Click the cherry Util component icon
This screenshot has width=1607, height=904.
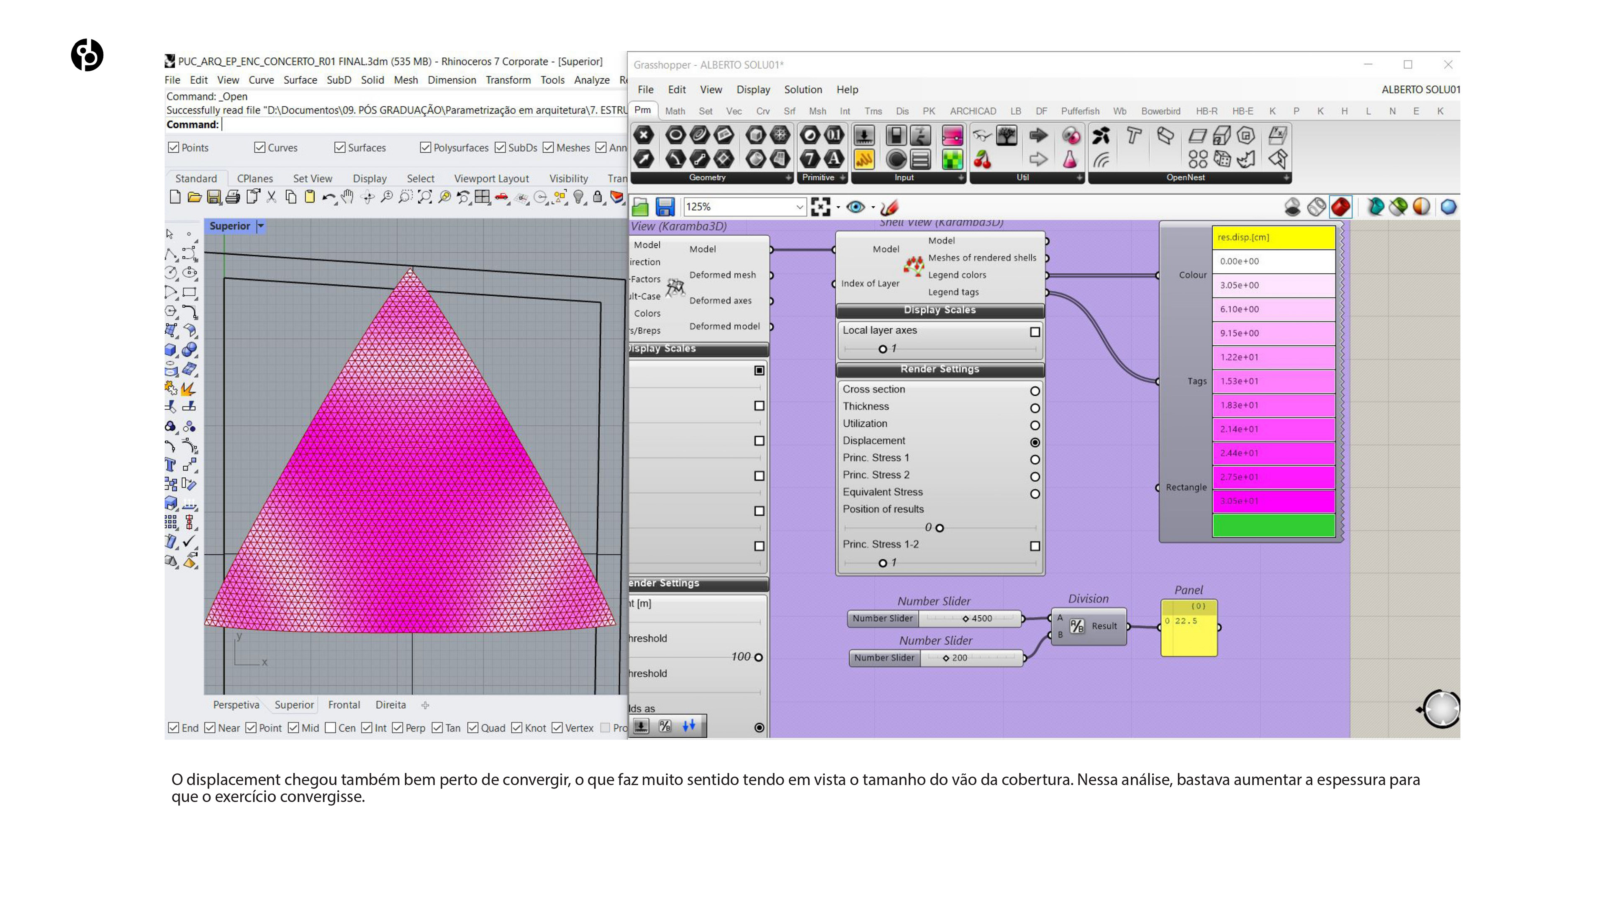click(983, 160)
